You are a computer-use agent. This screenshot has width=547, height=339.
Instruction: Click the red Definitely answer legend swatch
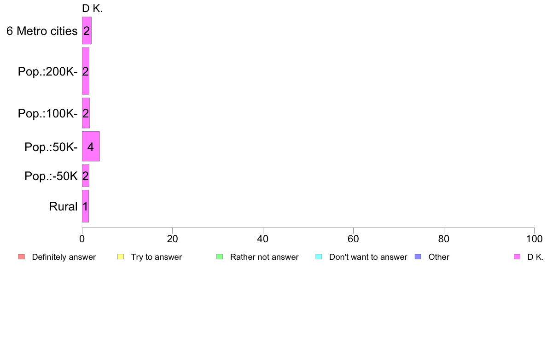(x=21, y=257)
